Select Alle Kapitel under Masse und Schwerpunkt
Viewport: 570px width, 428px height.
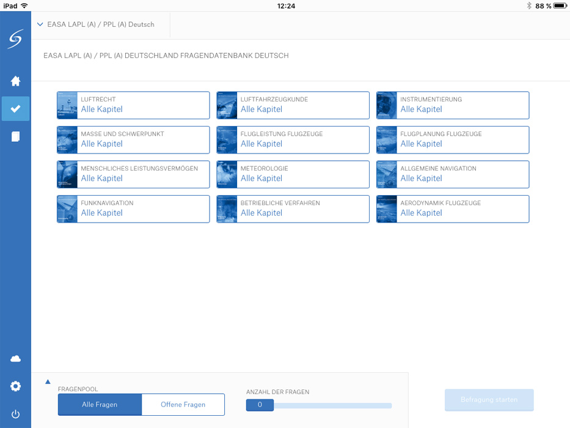(x=102, y=144)
